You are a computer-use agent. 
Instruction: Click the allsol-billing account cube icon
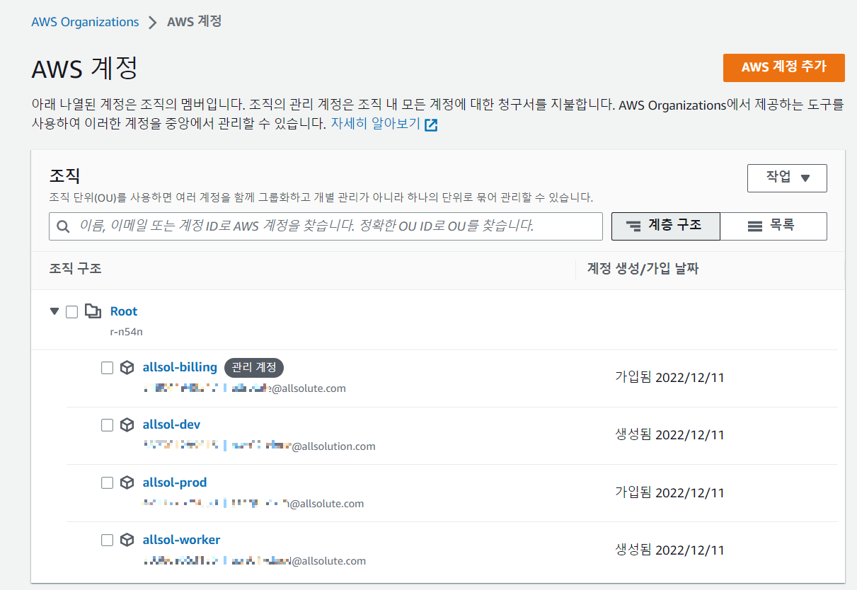[127, 368]
